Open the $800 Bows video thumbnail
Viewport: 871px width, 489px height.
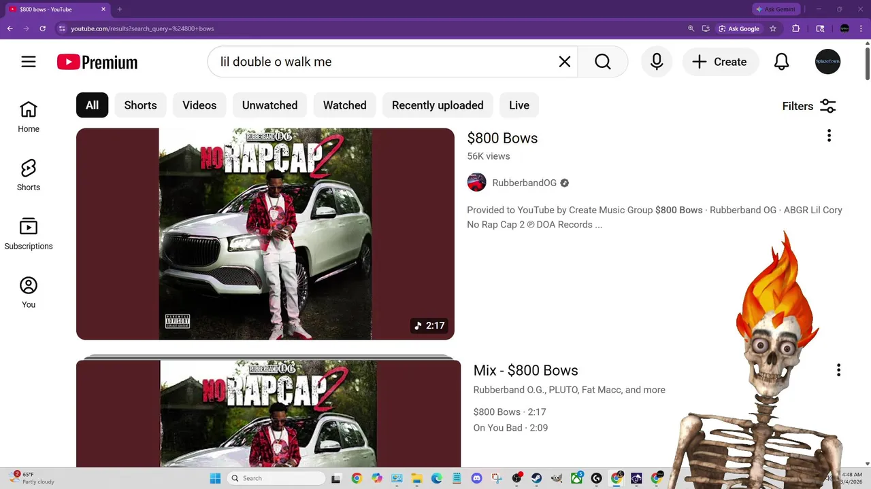(x=265, y=234)
